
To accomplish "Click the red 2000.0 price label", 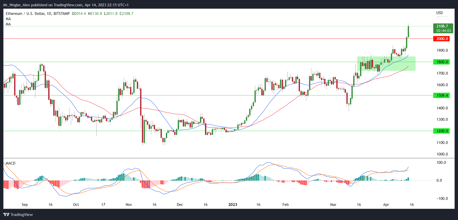I will coord(441,39).
